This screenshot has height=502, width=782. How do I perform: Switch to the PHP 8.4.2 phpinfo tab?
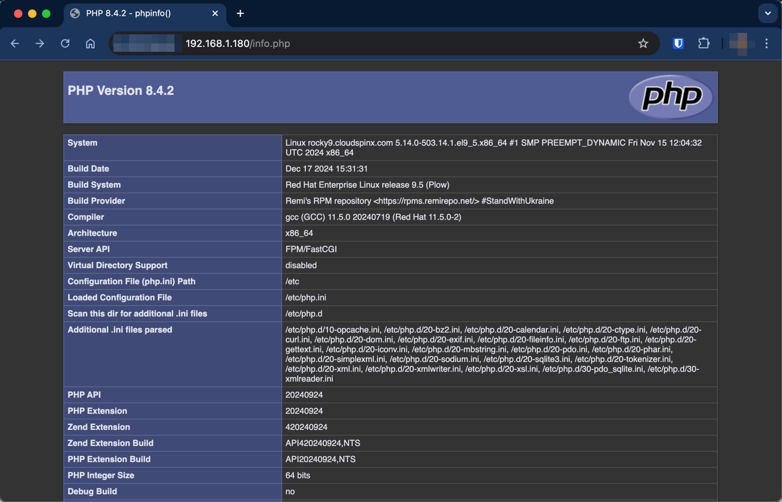click(x=130, y=13)
